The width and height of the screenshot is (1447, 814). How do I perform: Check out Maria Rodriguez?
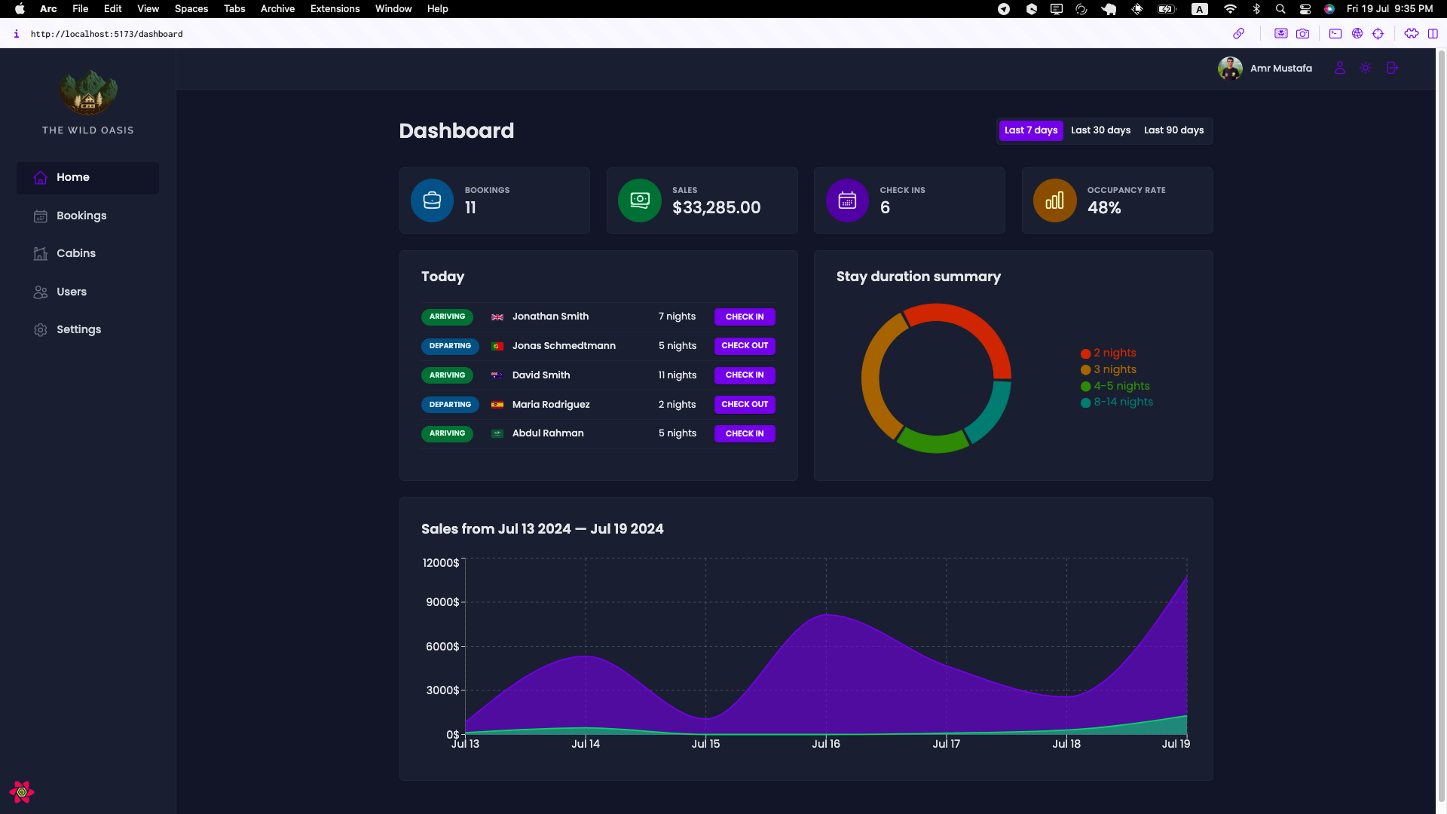coord(744,405)
